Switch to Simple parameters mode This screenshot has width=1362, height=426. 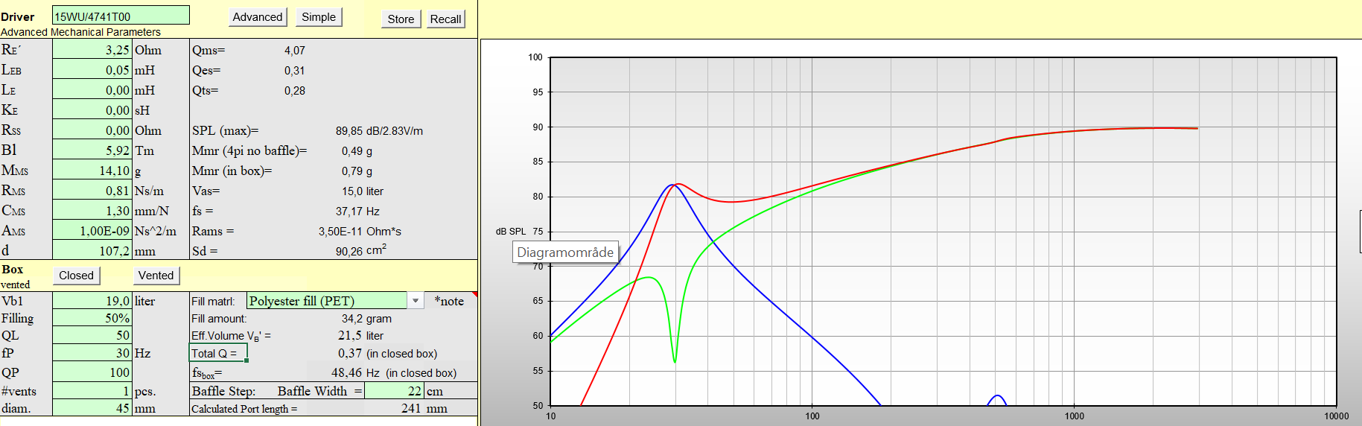(x=319, y=17)
